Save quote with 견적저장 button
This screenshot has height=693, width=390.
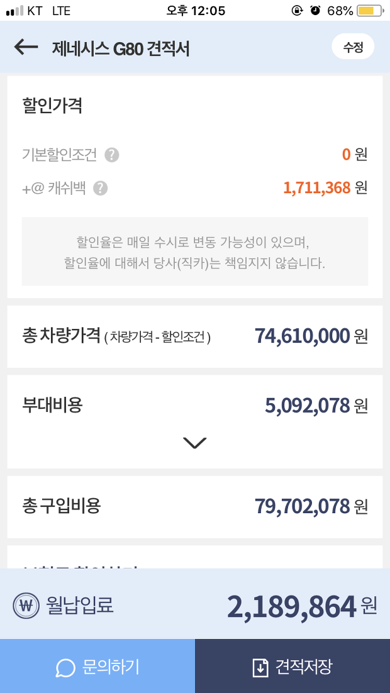(292, 666)
